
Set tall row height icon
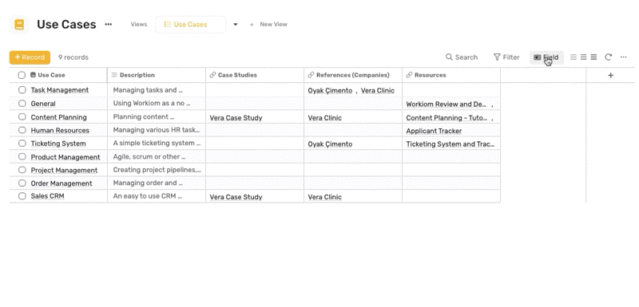pyautogui.click(x=593, y=57)
